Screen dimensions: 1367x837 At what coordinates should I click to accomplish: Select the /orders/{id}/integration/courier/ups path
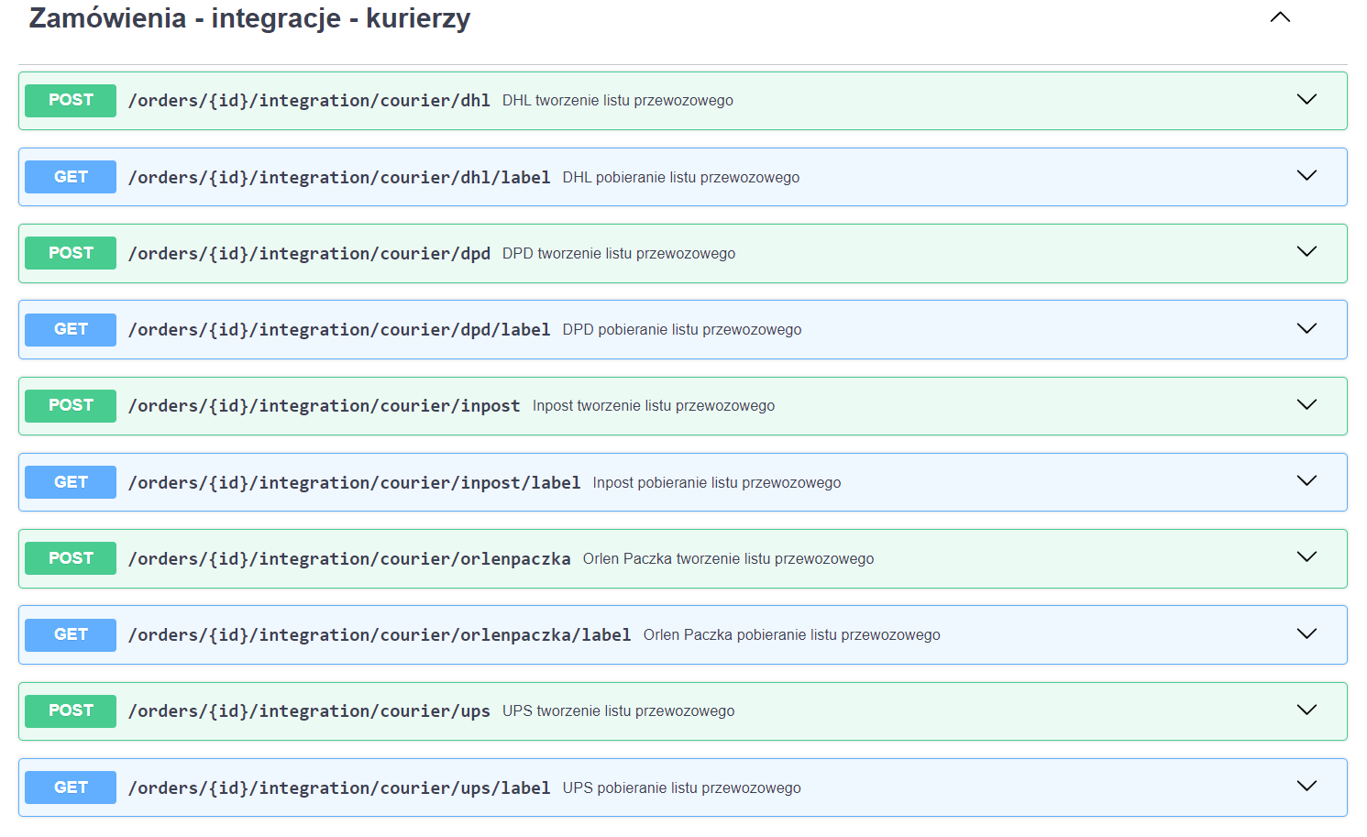[309, 711]
